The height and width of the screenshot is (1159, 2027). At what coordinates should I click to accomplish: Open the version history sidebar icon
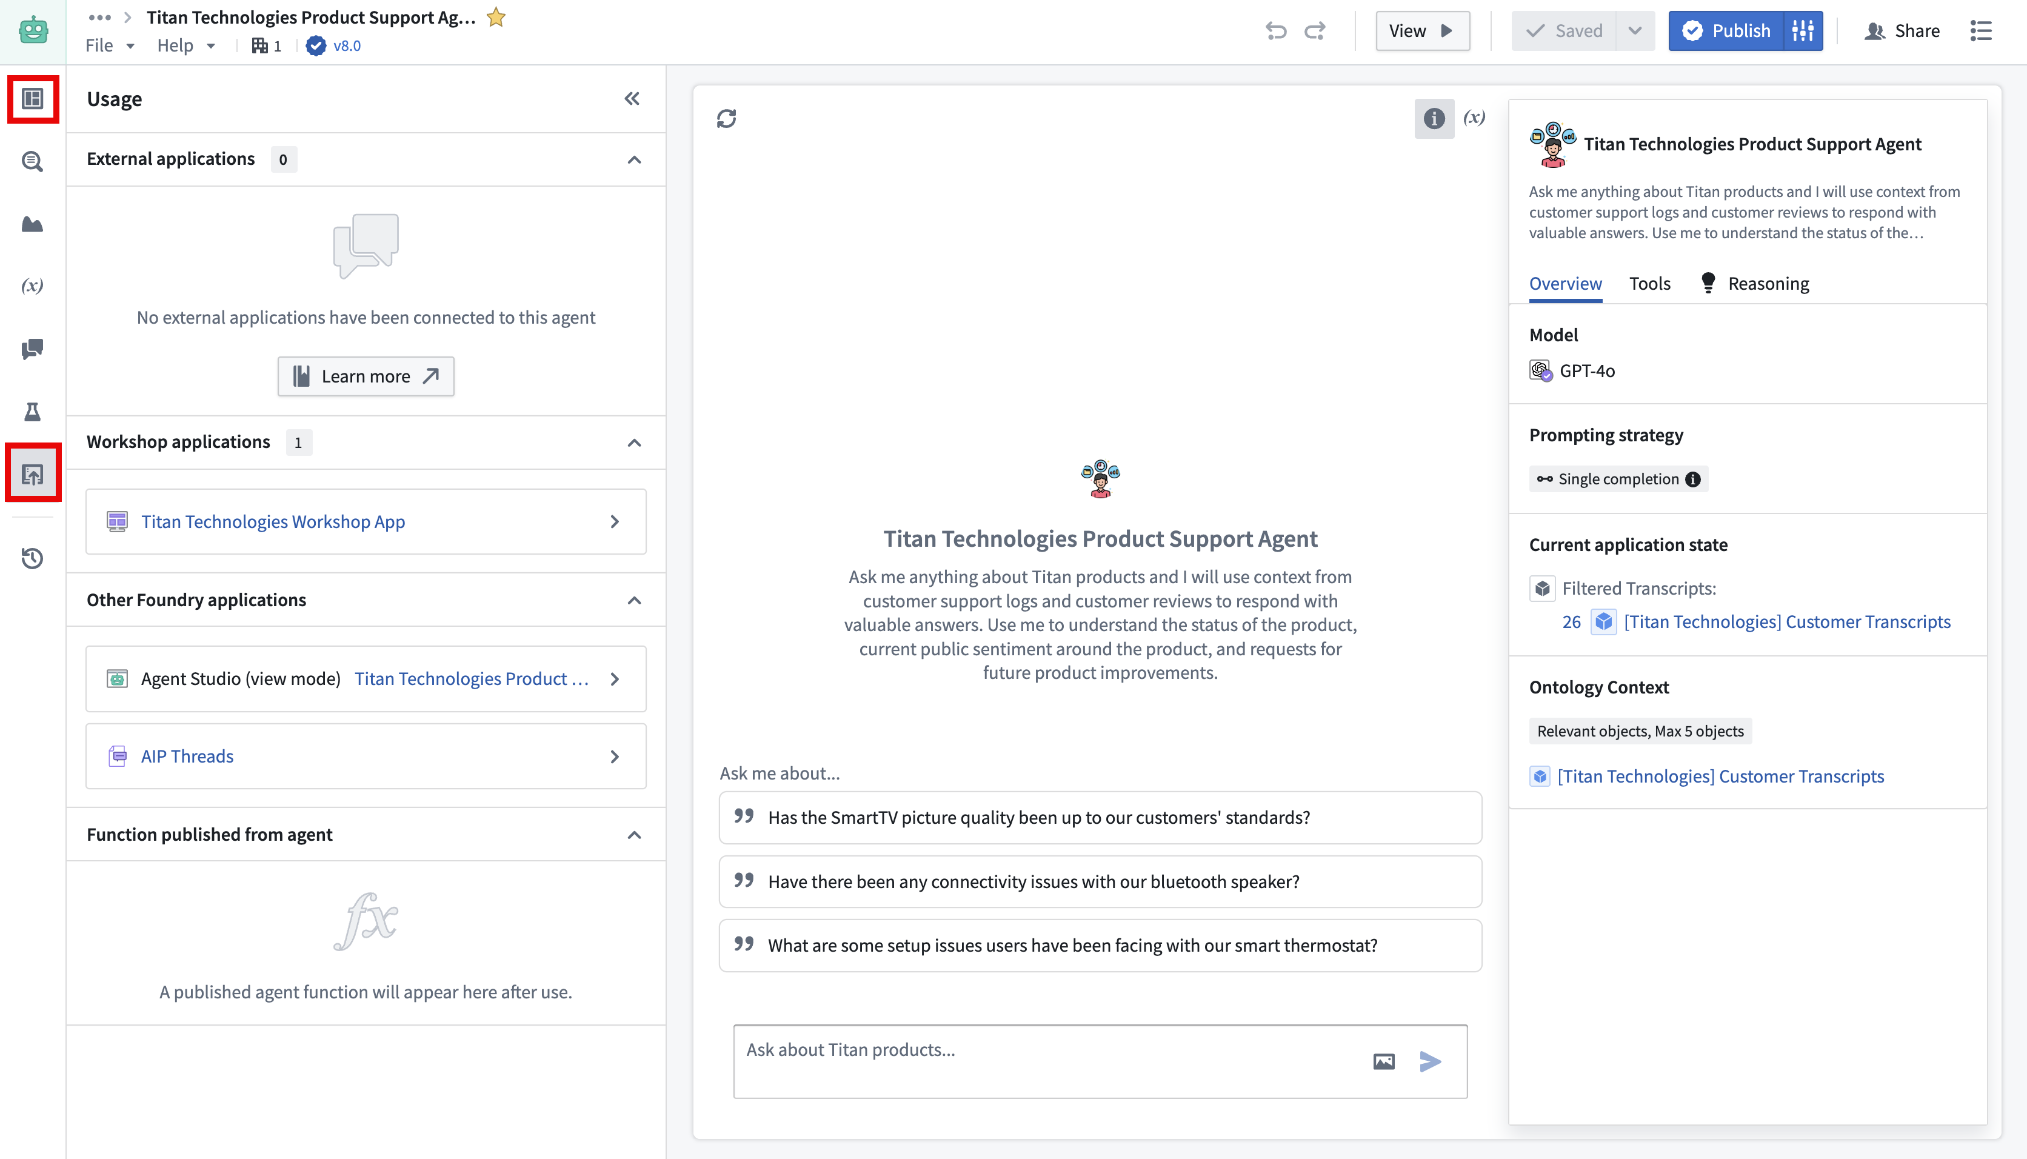pos(31,559)
